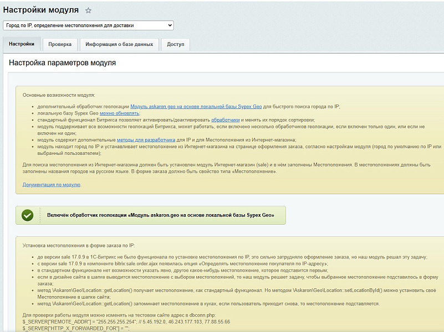
Task: Go to Информация о базе данных tab
Action: click(119, 44)
